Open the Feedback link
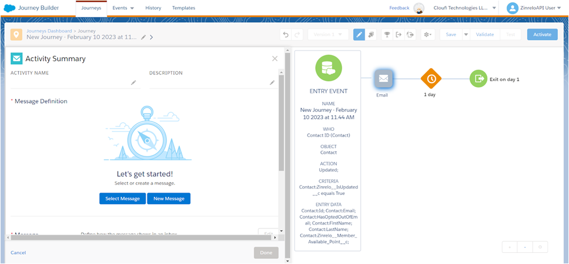 pyautogui.click(x=399, y=8)
